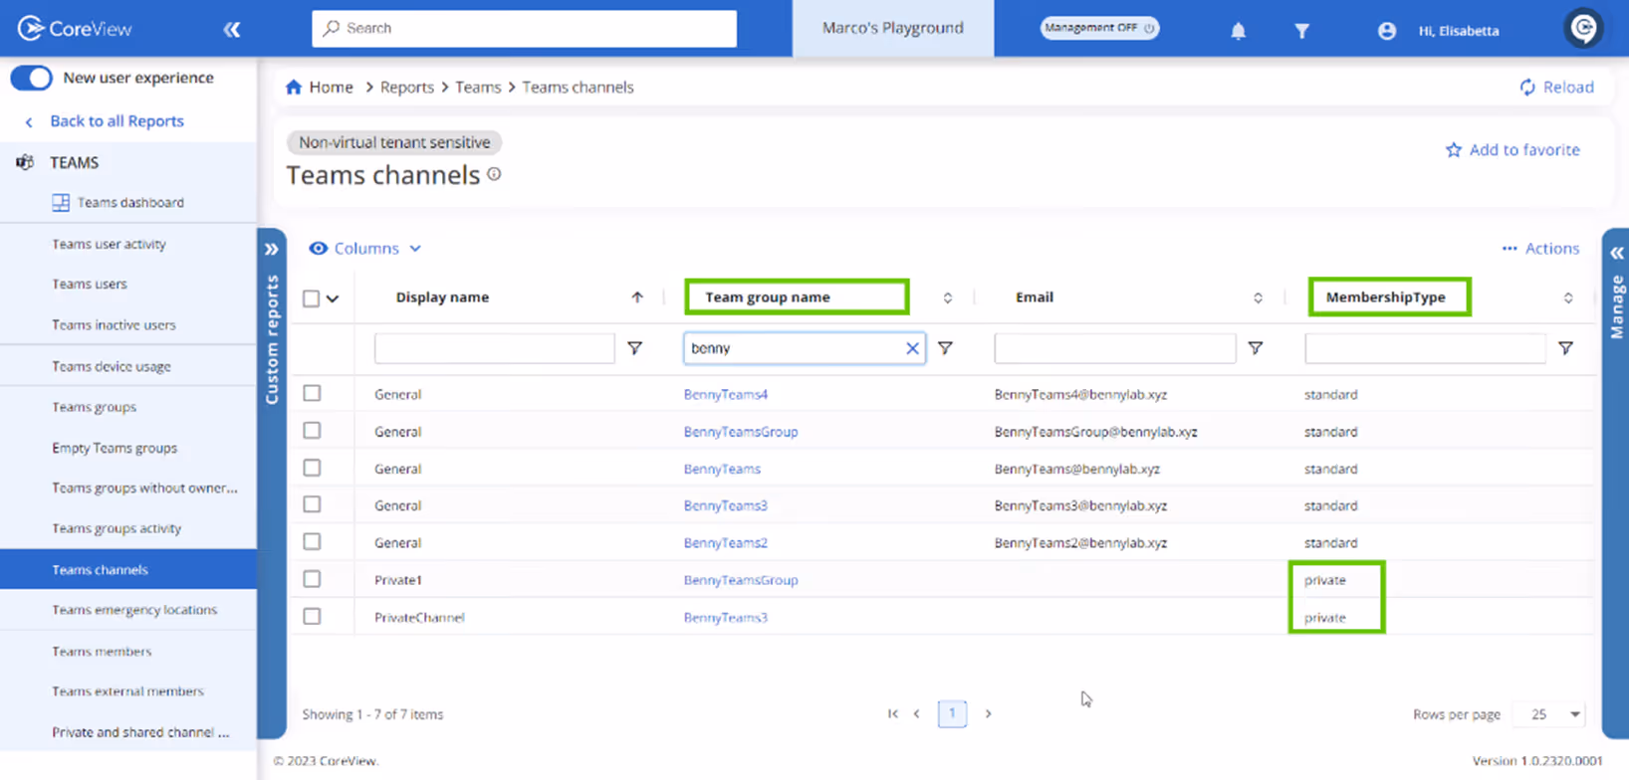
Task: Open Teams user activity report
Action: coord(109,244)
